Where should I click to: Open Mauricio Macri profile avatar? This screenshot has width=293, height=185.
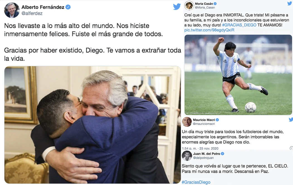coord(187,122)
